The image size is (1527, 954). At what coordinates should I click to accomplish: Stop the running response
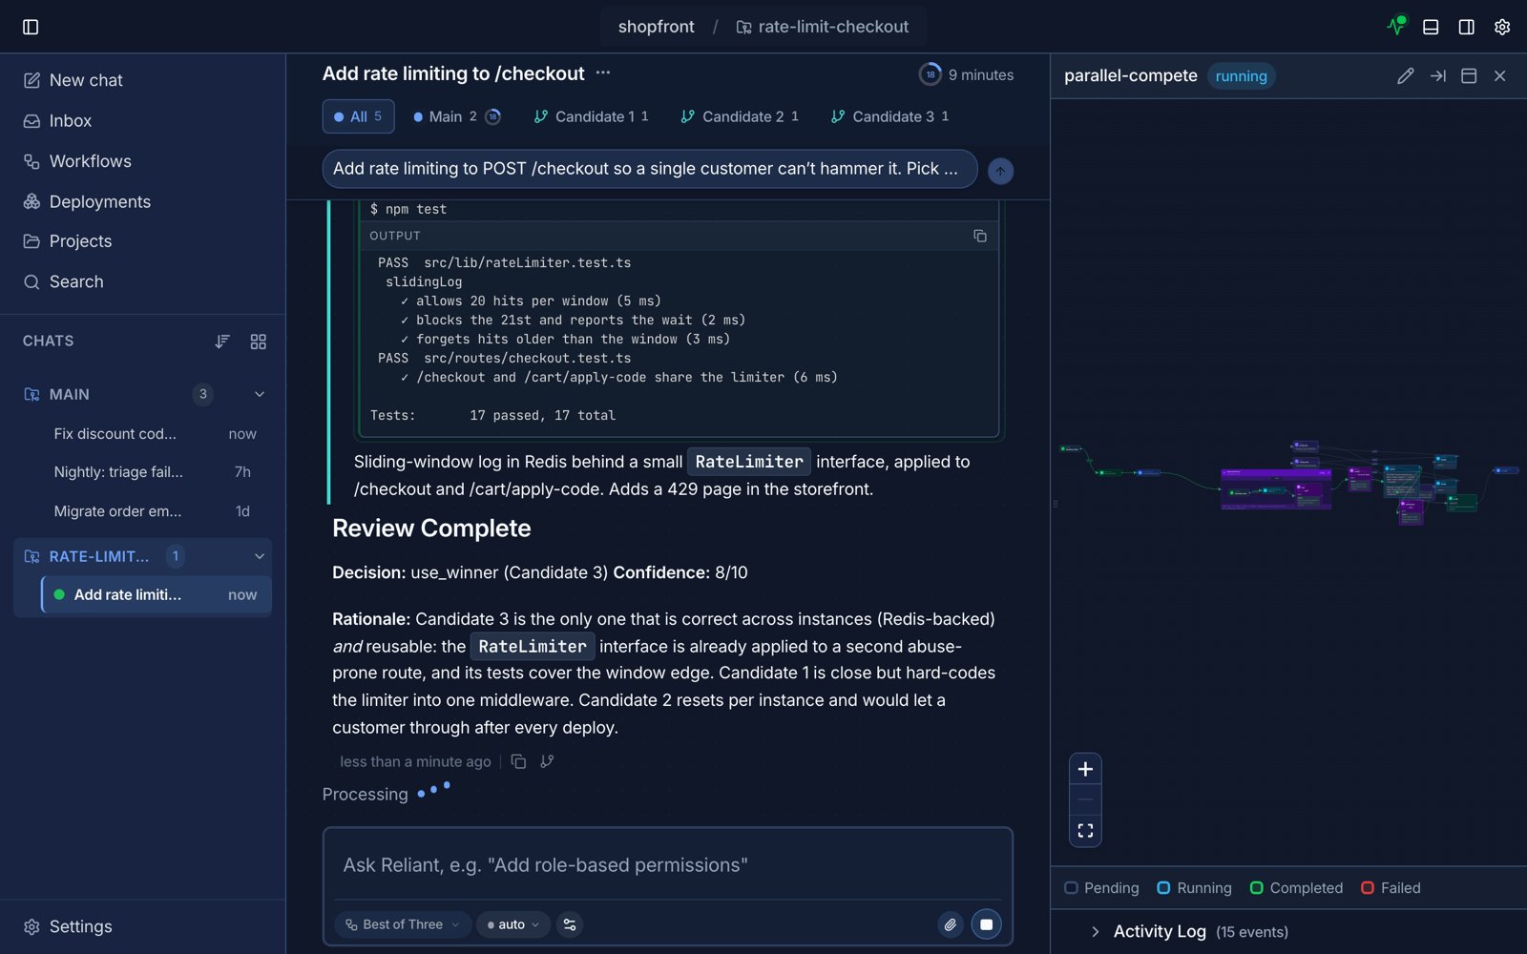(986, 924)
